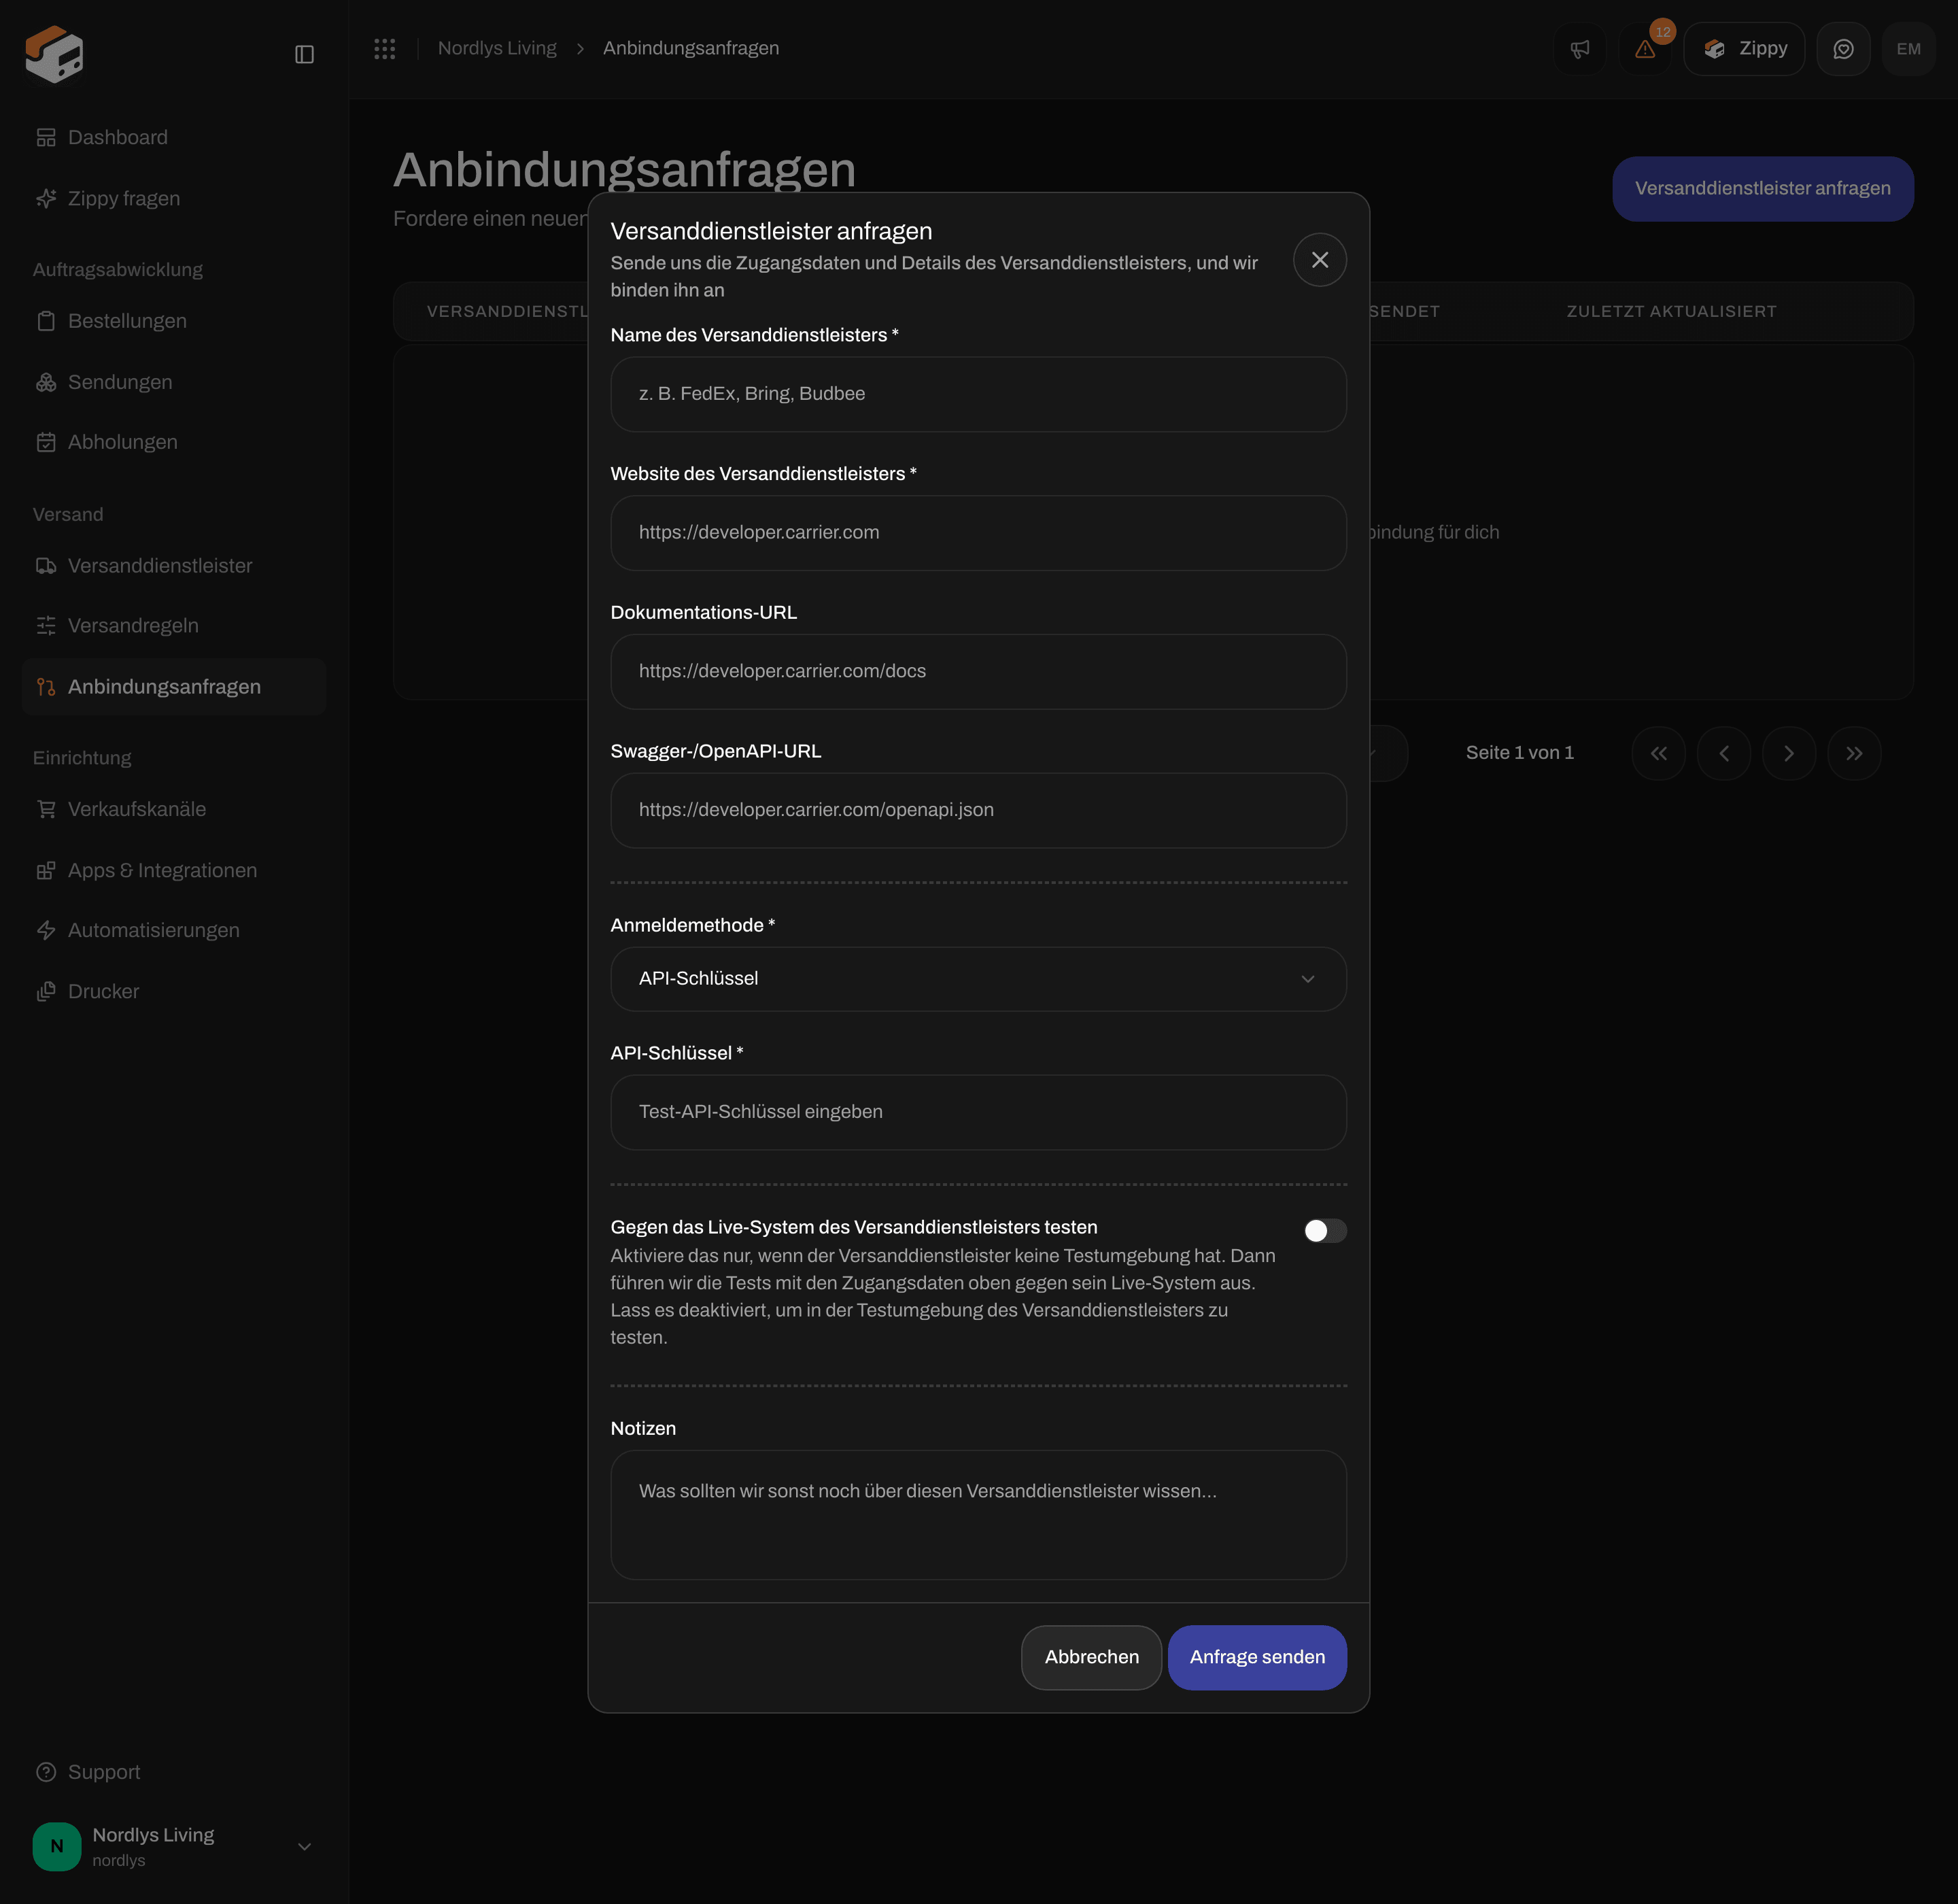Go to first page with double-left arrows

tap(1658, 753)
